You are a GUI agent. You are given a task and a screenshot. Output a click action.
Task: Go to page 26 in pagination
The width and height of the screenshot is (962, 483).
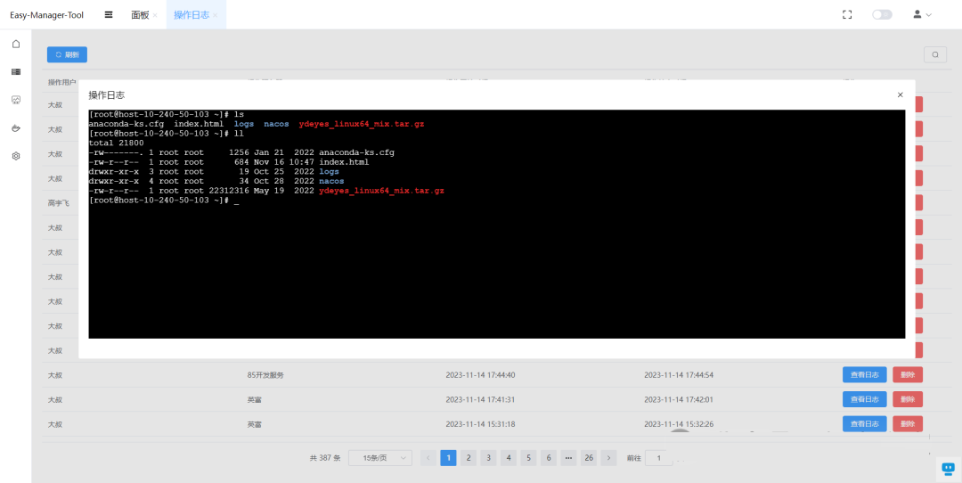pos(589,458)
